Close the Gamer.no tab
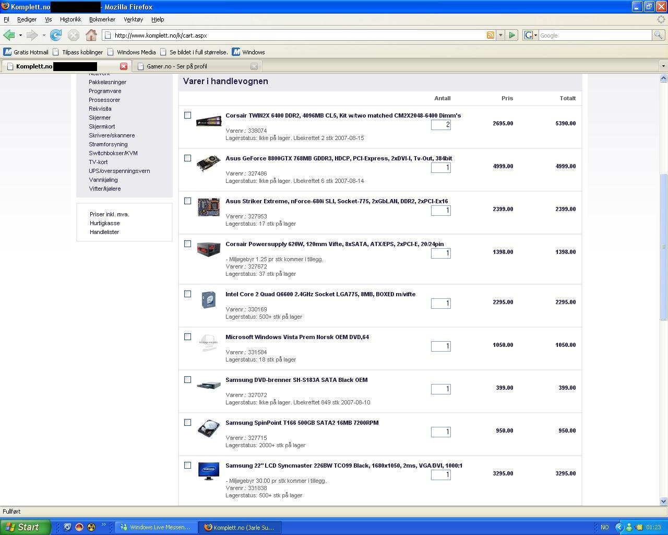The height and width of the screenshot is (535, 668). (x=254, y=66)
